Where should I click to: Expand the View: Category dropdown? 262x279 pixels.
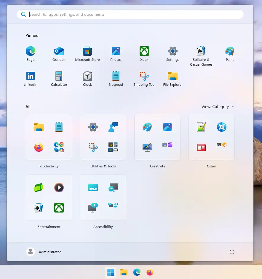tap(218, 107)
